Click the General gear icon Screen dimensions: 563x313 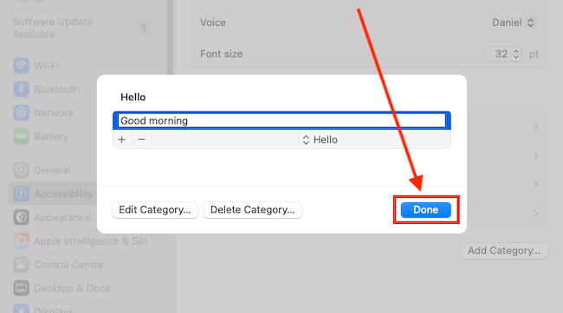coord(21,170)
